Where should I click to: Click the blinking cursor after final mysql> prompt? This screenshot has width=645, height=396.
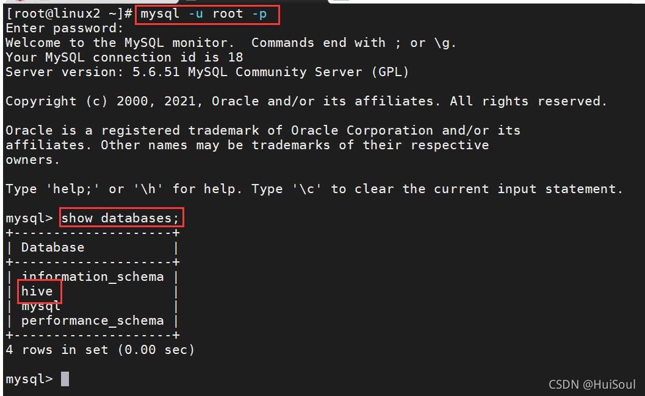point(65,379)
